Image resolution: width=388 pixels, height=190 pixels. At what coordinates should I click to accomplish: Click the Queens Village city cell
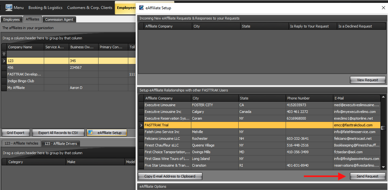pyautogui.click(x=215, y=145)
